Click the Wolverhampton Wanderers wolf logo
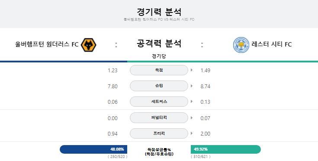The image size is (318, 161). pos(88,45)
